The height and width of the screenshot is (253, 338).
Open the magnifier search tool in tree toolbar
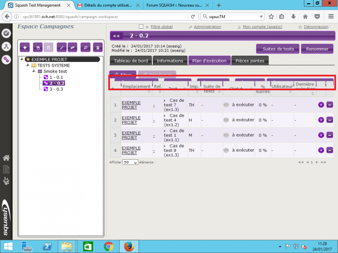pyautogui.click(x=85, y=48)
